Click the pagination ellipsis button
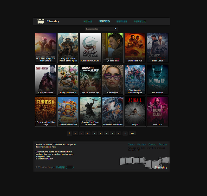This screenshot has width=207, height=196. [x=125, y=133]
